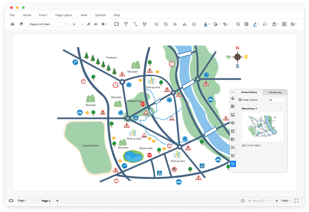Click the 2021-11-03 15:46:11 timestamp
The image size is (309, 212).
click(251, 145)
